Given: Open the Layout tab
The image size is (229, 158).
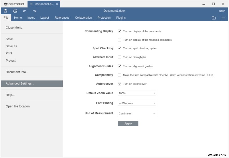Looking at the screenshot, I should [x=45, y=18].
